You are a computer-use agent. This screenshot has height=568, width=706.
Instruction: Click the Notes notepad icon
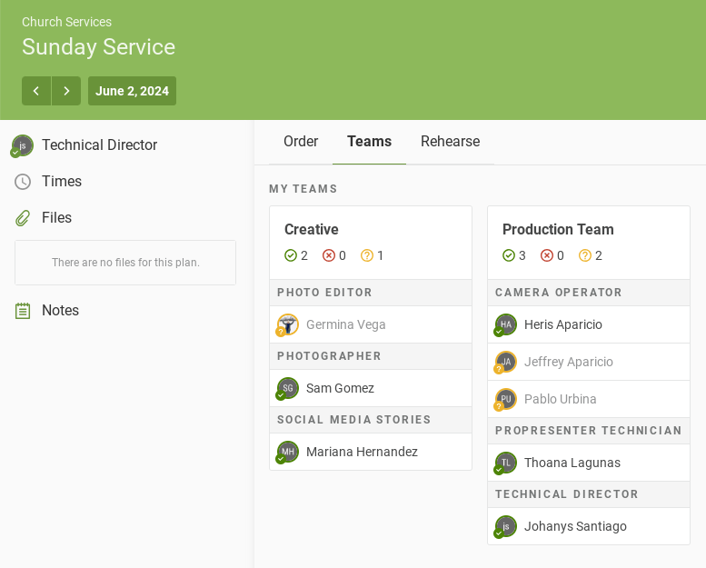(23, 311)
